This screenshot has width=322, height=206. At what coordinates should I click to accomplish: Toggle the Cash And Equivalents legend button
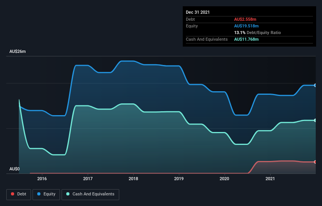[x=90, y=194]
